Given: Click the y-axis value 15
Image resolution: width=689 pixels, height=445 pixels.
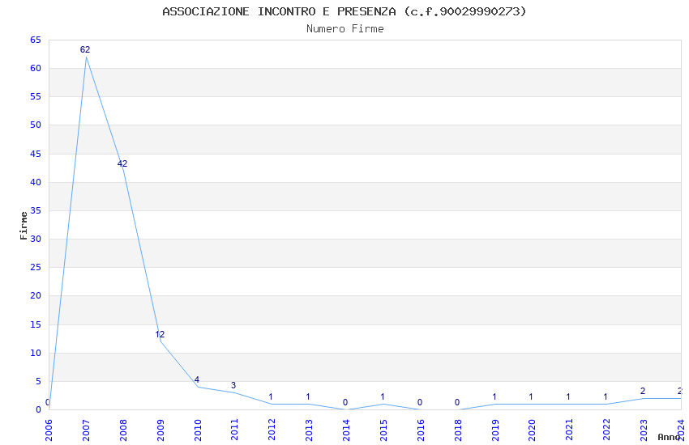Looking at the screenshot, I should point(36,324).
